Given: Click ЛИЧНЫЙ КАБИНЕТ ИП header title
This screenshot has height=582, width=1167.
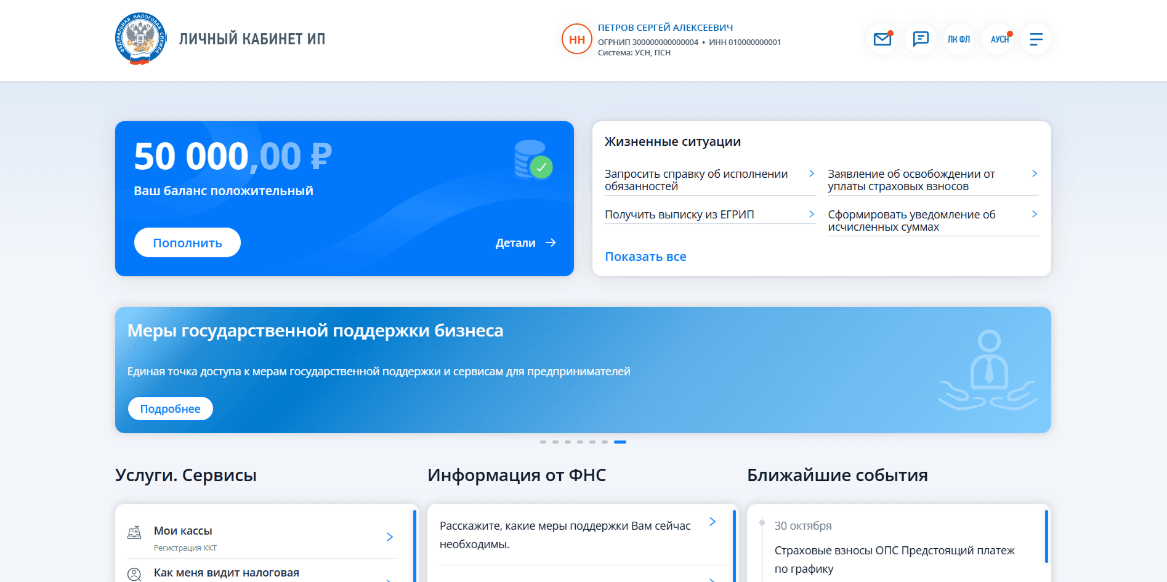Looking at the screenshot, I should pyautogui.click(x=252, y=39).
